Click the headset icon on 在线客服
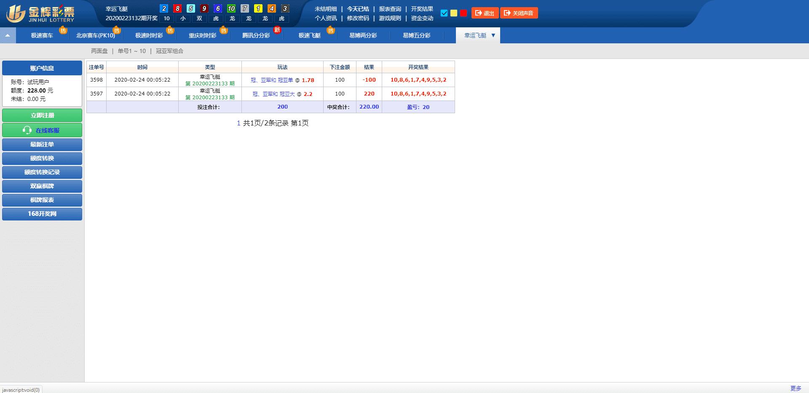This screenshot has height=393, width=809. 27,130
